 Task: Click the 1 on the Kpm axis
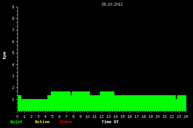[x=13, y=99]
